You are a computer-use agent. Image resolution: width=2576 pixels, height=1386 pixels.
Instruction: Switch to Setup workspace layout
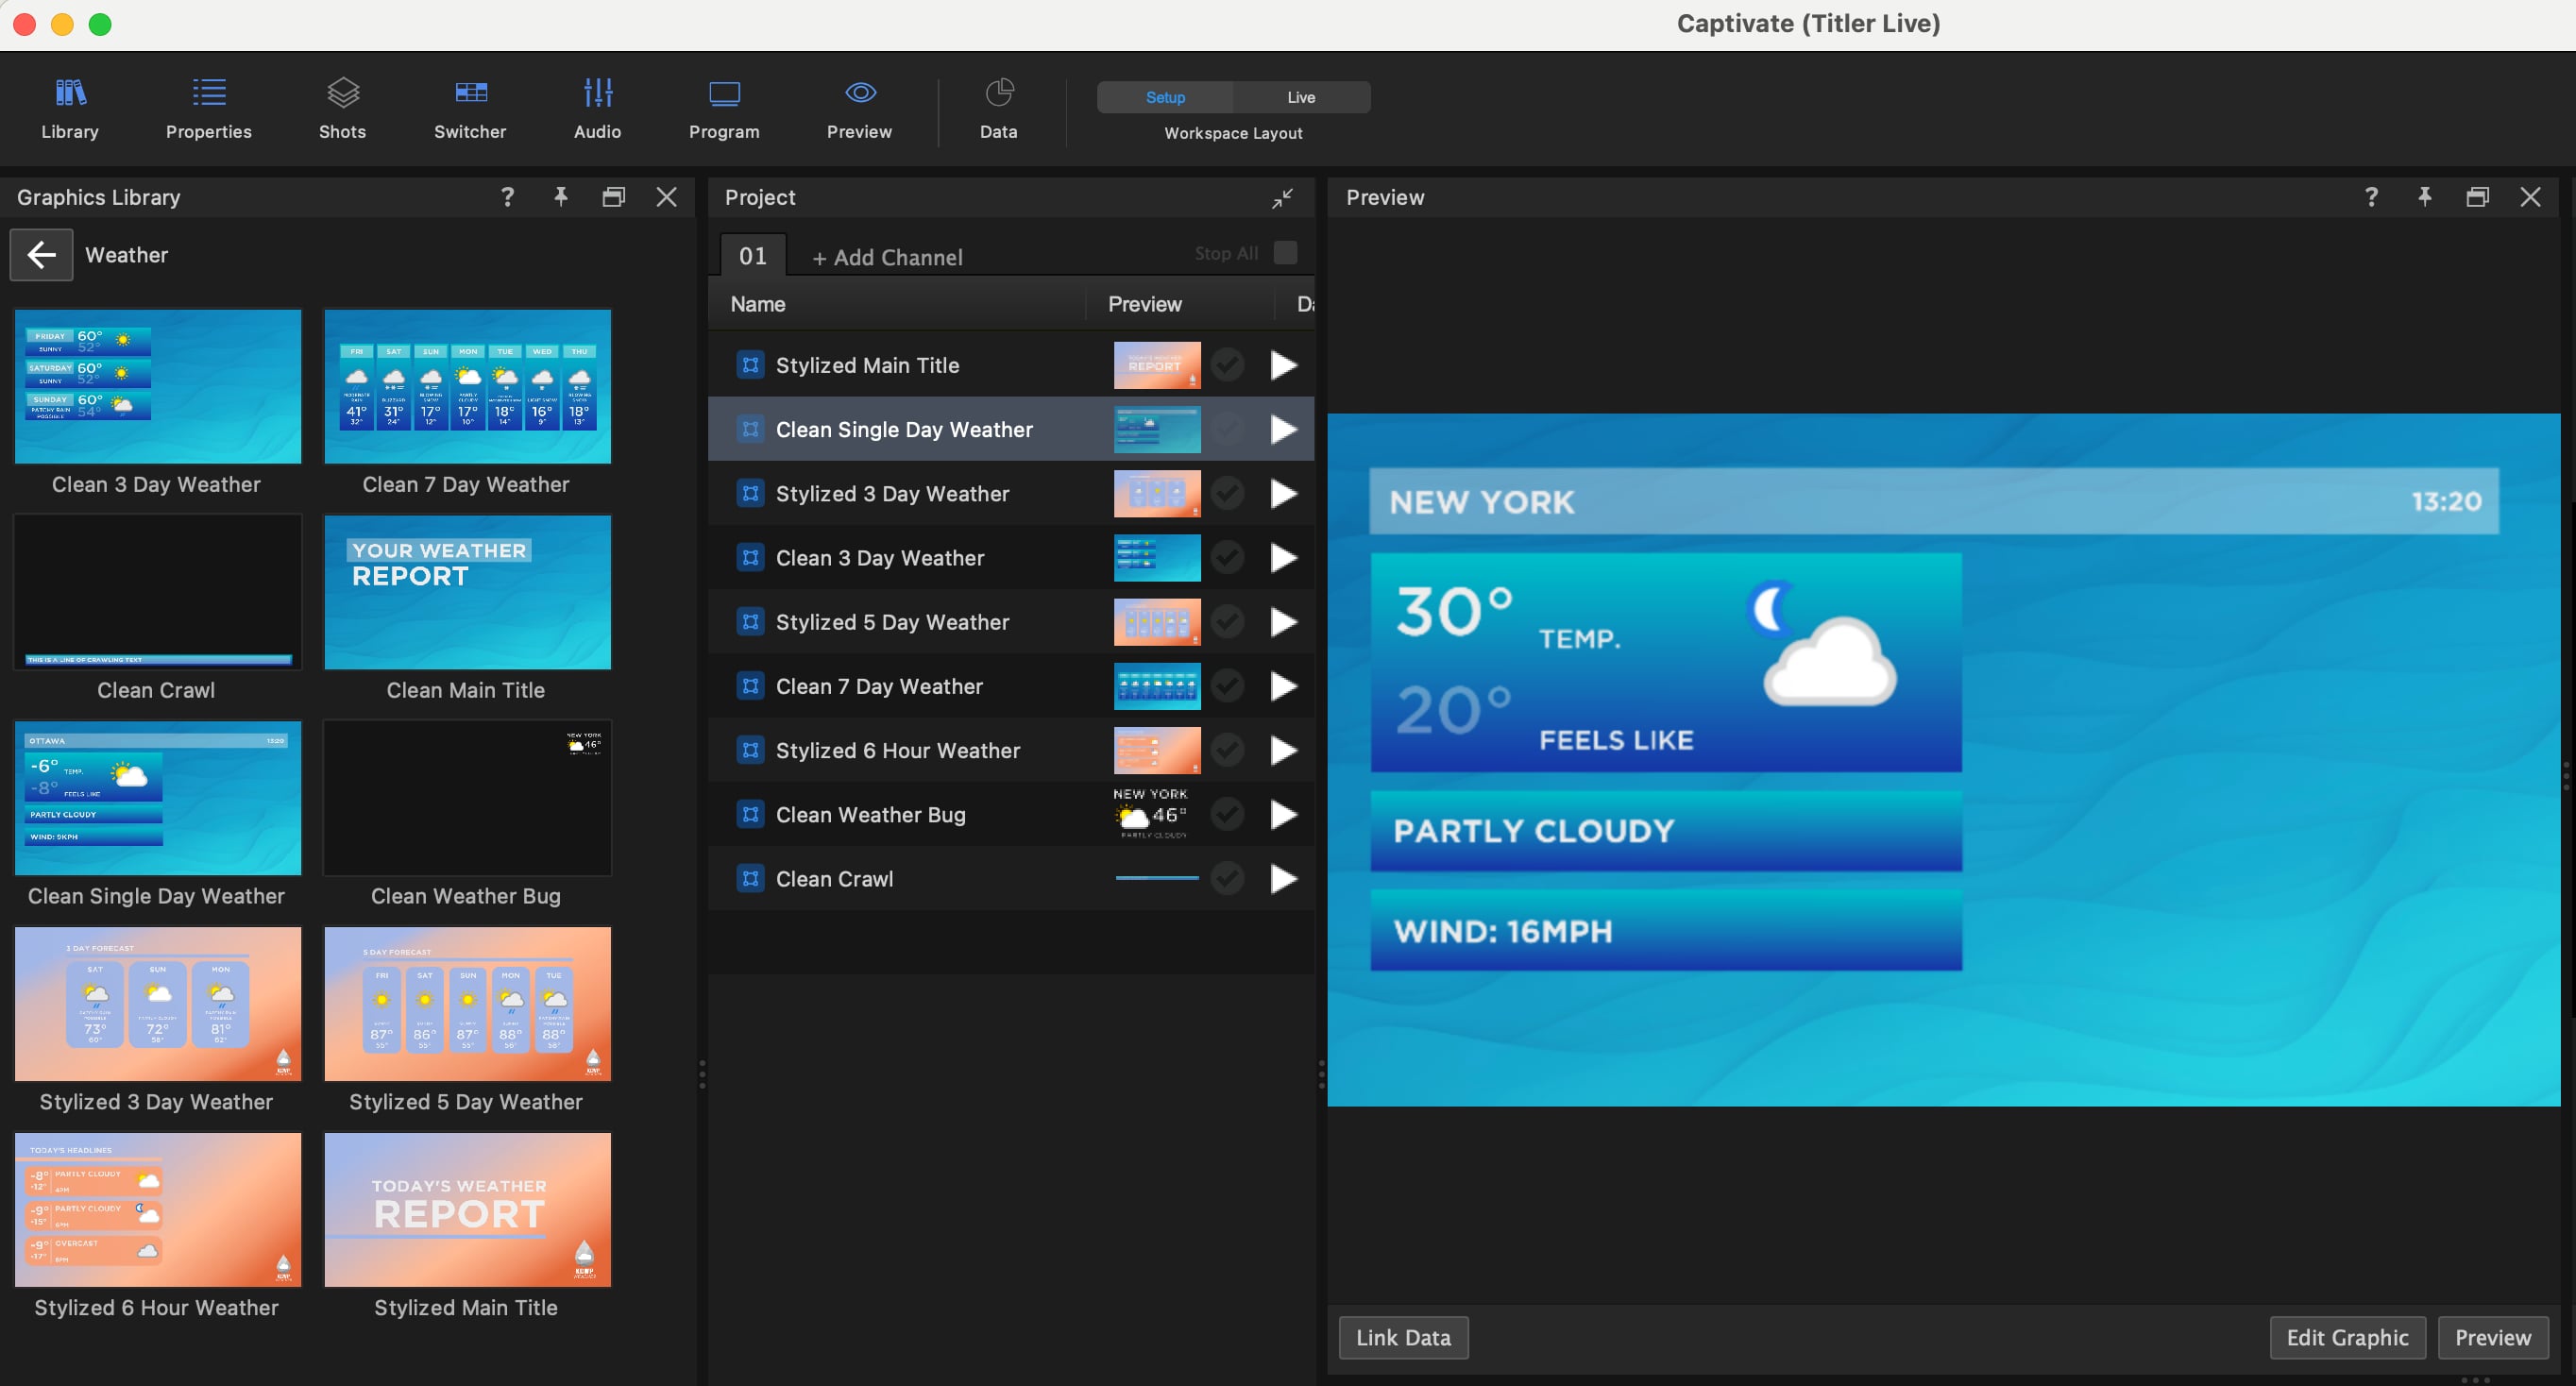1165,97
